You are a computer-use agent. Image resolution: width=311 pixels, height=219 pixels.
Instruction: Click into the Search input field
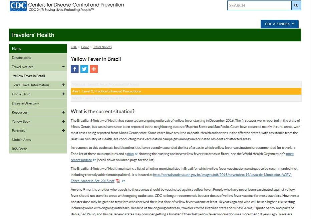[259, 5]
